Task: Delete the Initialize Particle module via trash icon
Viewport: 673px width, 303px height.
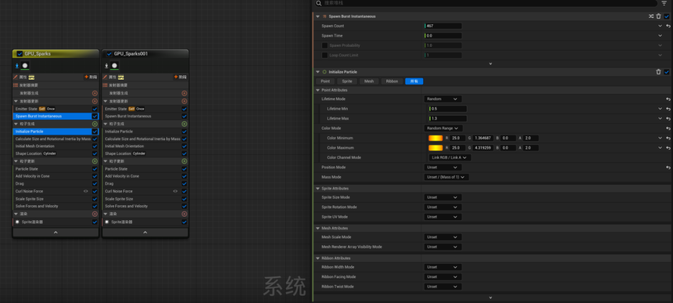Action: 659,72
